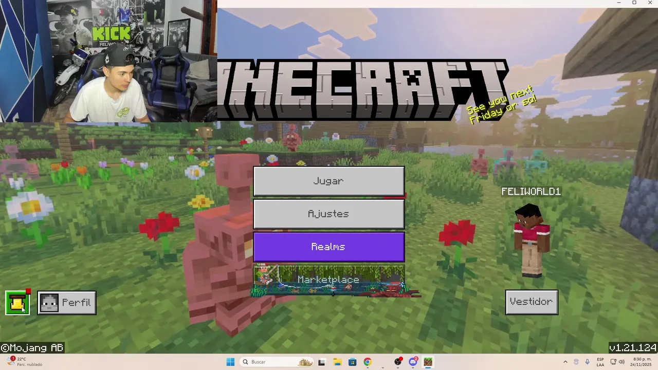This screenshot has height=370, width=658.
Task: Open Task View in the taskbar
Action: pyautogui.click(x=322, y=362)
